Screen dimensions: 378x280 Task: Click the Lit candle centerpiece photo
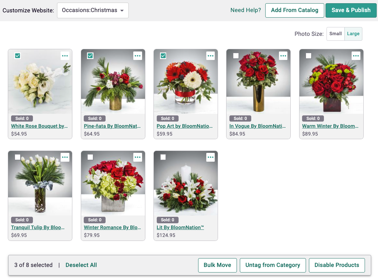point(186,183)
